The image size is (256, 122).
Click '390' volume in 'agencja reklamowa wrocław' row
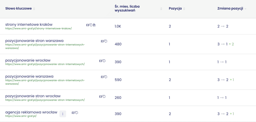118,114
